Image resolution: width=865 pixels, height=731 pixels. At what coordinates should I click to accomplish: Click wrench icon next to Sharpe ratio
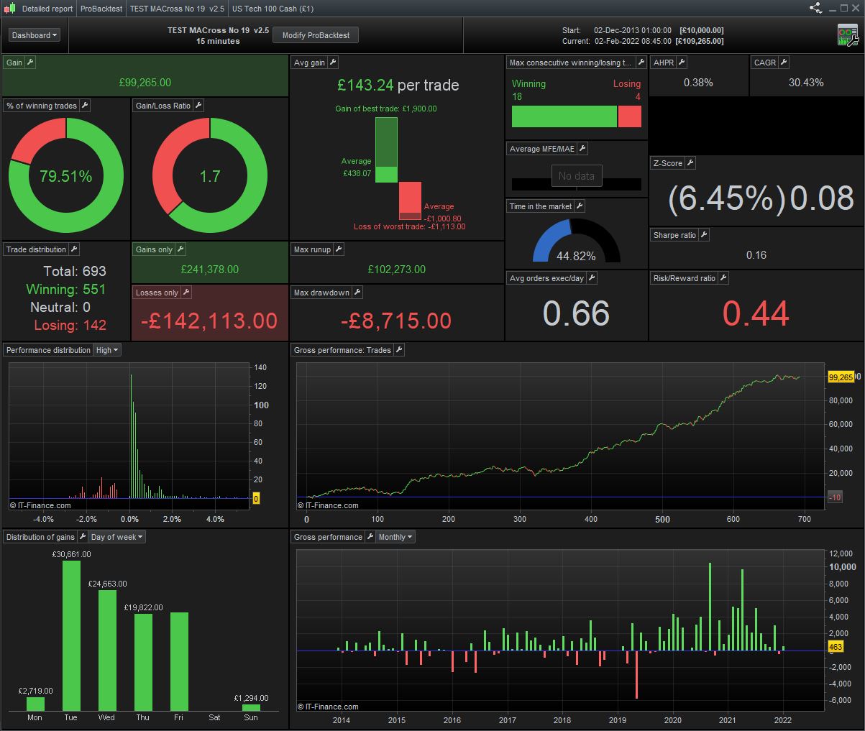click(x=704, y=235)
